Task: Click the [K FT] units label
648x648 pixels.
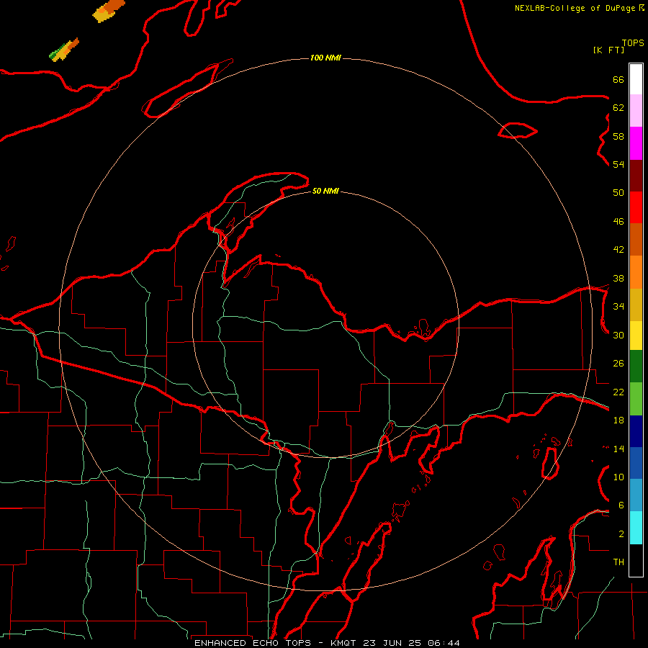Action: click(608, 50)
